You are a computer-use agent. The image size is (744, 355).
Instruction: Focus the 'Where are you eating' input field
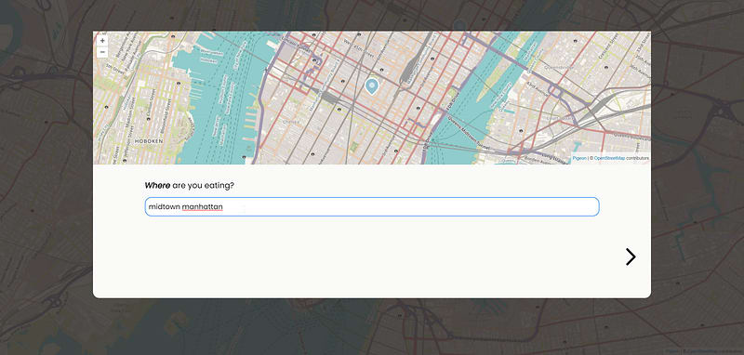(x=372, y=207)
